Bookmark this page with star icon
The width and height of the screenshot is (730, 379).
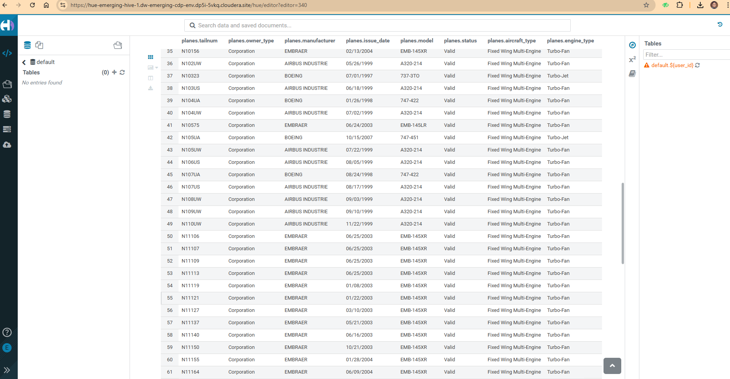(x=646, y=5)
